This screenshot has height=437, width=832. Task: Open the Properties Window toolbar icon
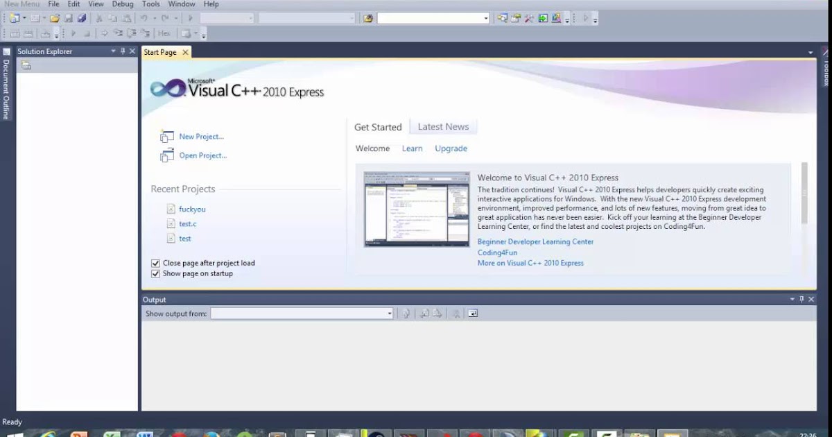coord(516,18)
